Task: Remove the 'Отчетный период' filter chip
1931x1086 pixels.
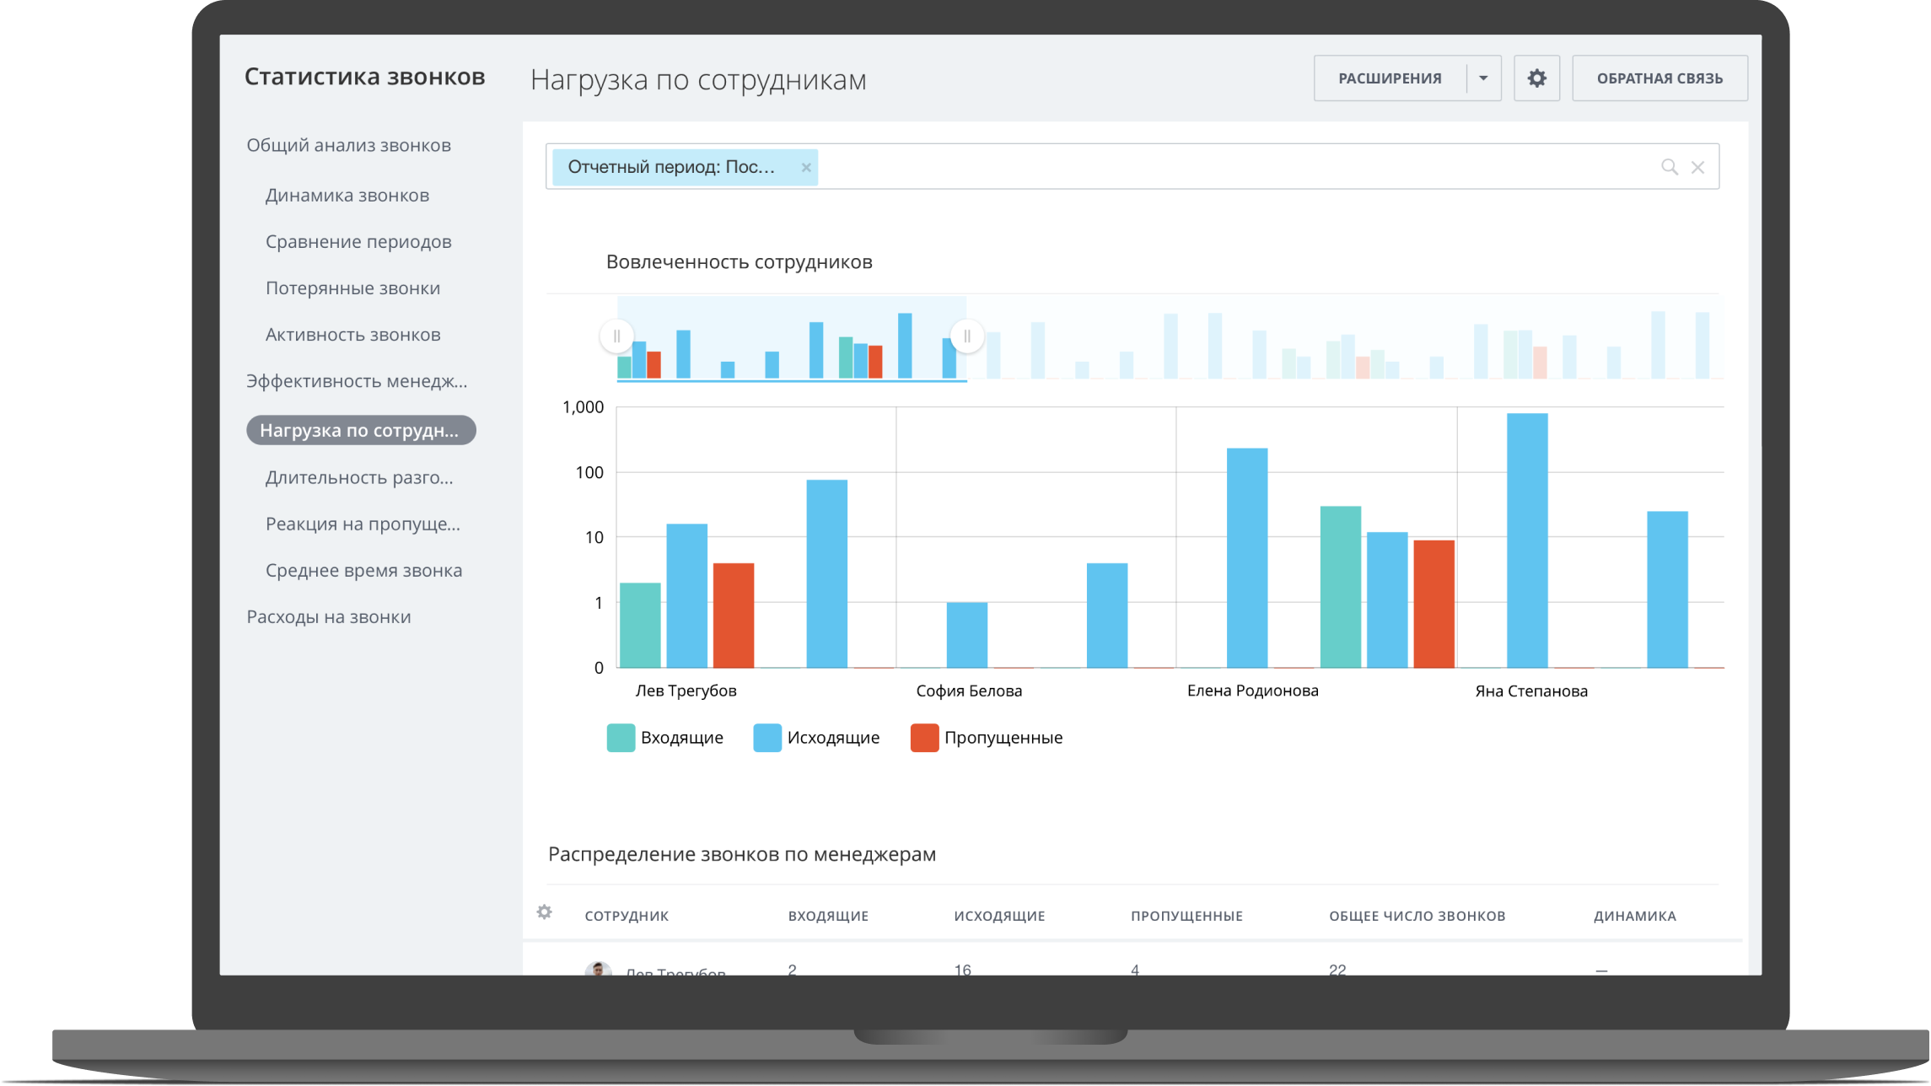Action: click(805, 167)
